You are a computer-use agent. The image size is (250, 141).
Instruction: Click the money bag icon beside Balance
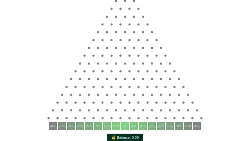[113, 137]
